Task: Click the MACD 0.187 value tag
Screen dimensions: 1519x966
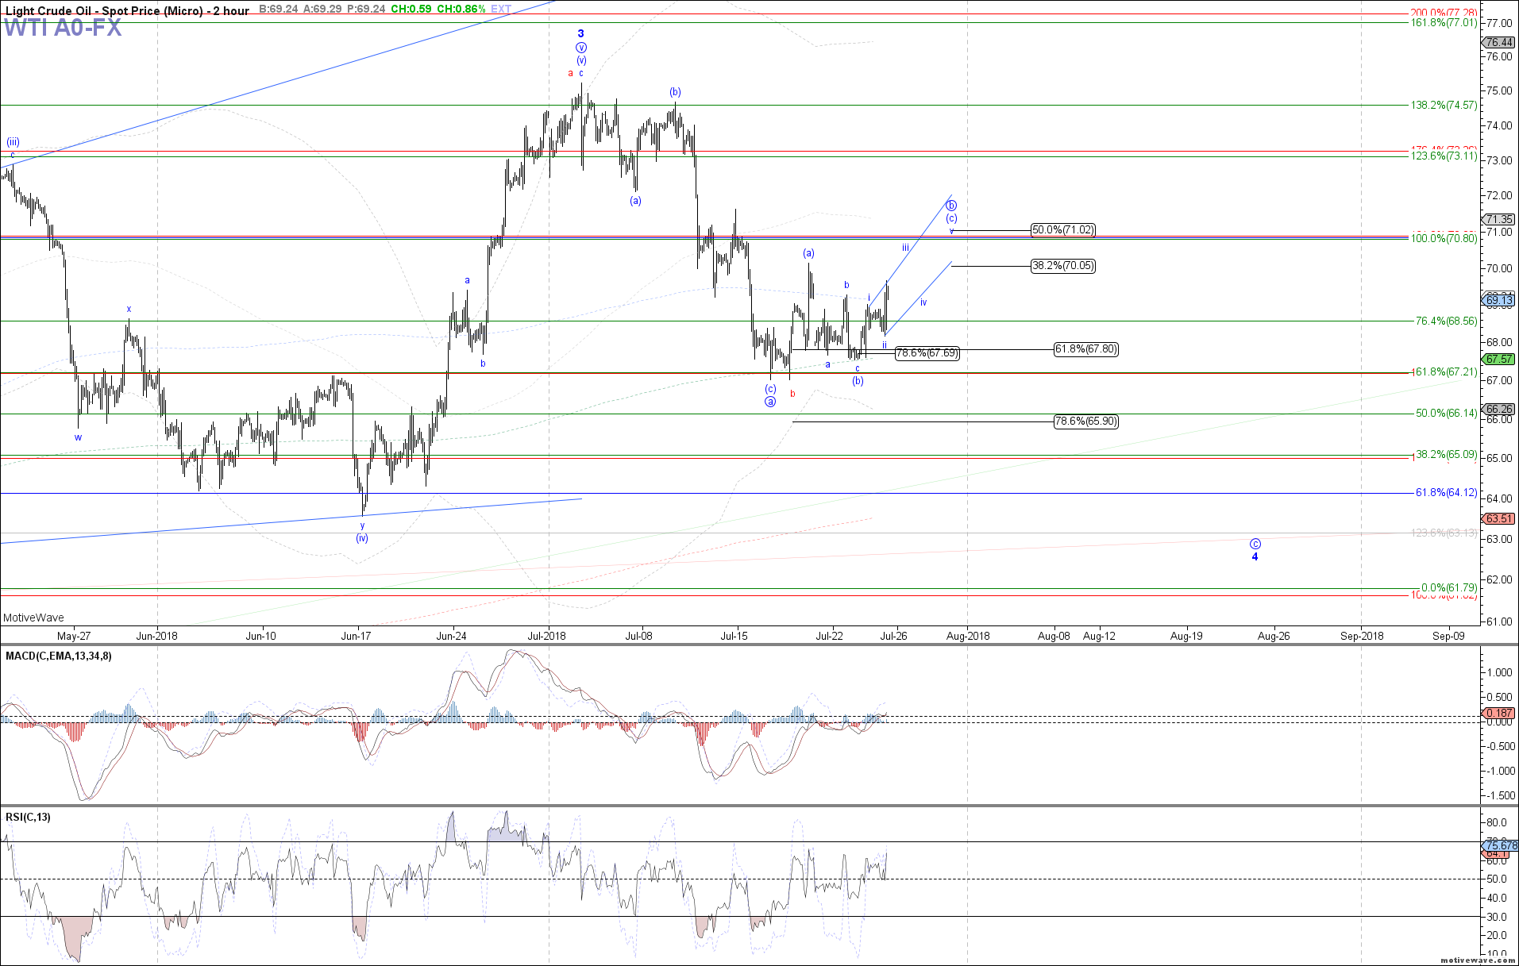Action: (1498, 713)
